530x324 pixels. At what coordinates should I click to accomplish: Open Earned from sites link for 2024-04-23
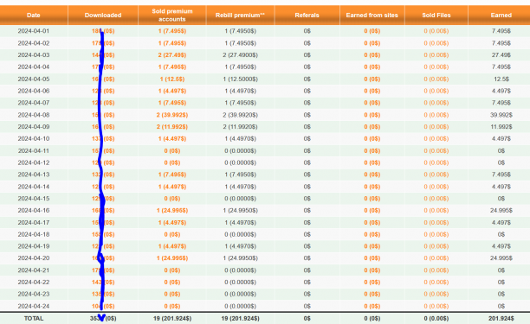pyautogui.click(x=372, y=294)
